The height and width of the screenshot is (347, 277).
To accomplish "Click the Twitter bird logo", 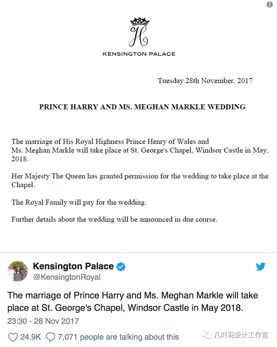I will (x=260, y=266).
